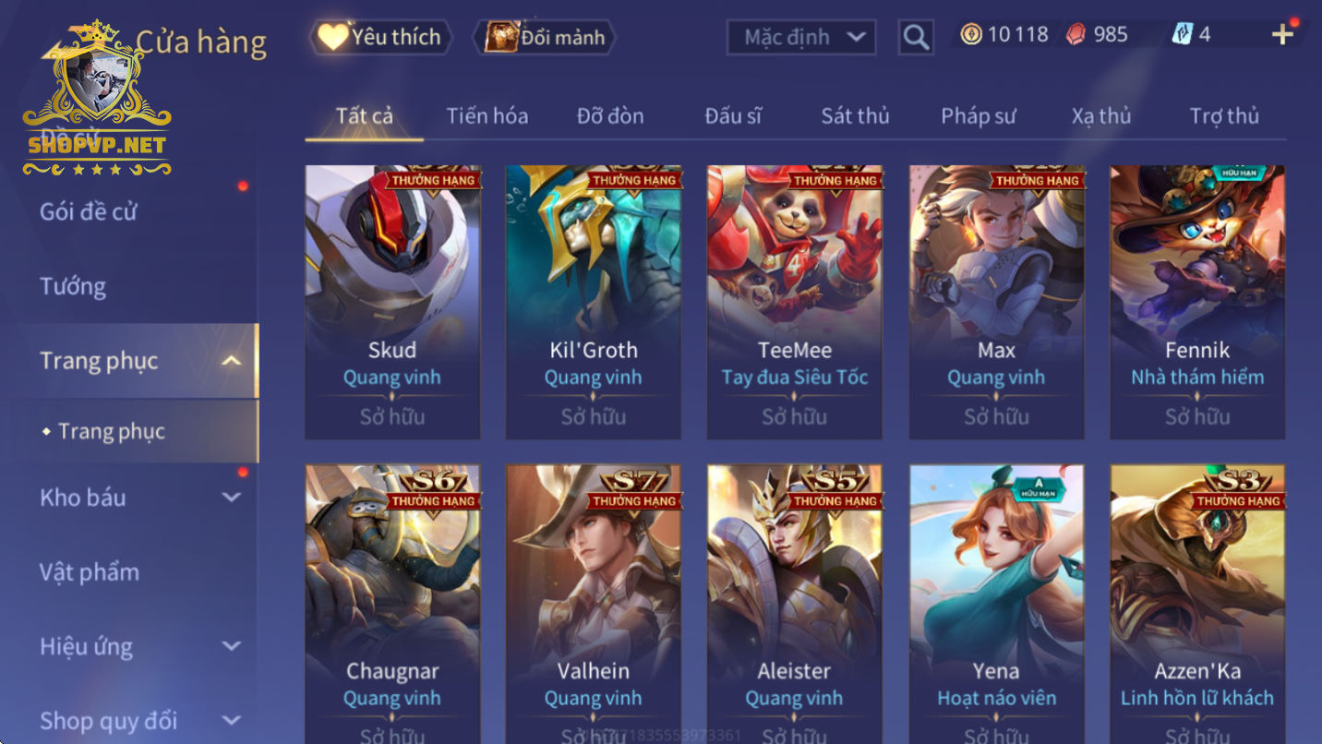Select the Tiến hóa category tab
This screenshot has width=1322, height=744.
pos(487,116)
